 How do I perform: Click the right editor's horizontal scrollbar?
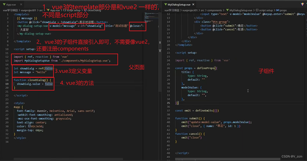(x=228, y=159)
